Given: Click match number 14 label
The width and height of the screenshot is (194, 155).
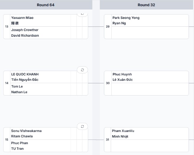Looking at the screenshot, I should coord(7,83).
